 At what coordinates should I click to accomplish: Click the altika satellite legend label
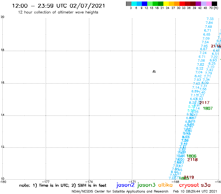pyautogui.click(x=165, y=185)
